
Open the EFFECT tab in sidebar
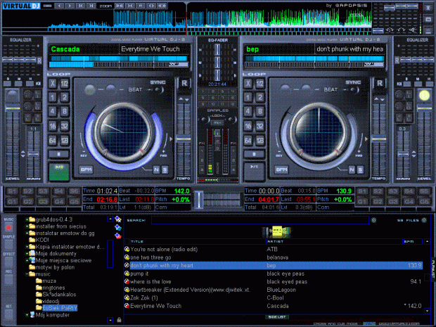click(x=8, y=260)
